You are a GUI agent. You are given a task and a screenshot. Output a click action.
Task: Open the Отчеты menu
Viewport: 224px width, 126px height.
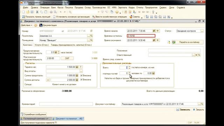click(140, 8)
